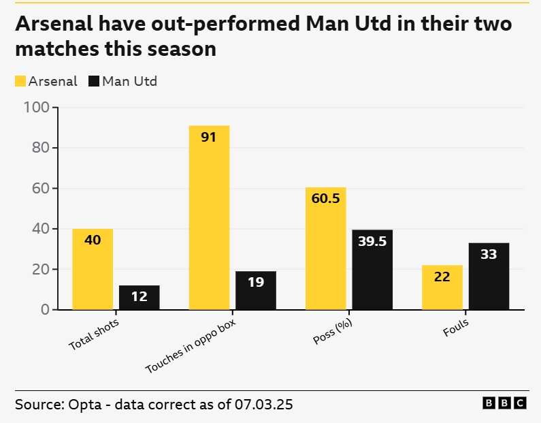Screen dimensions: 541x423
Task: Click the black Man Utd legend swatch
Action: click(x=94, y=82)
